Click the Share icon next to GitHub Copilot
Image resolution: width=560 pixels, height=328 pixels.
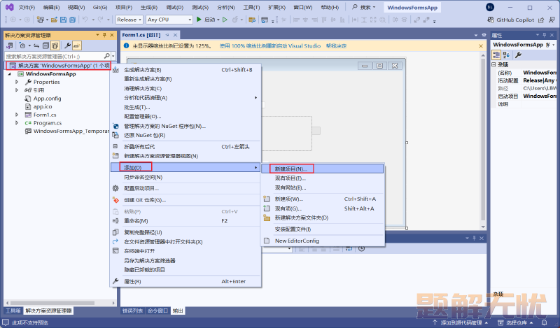tap(541, 20)
